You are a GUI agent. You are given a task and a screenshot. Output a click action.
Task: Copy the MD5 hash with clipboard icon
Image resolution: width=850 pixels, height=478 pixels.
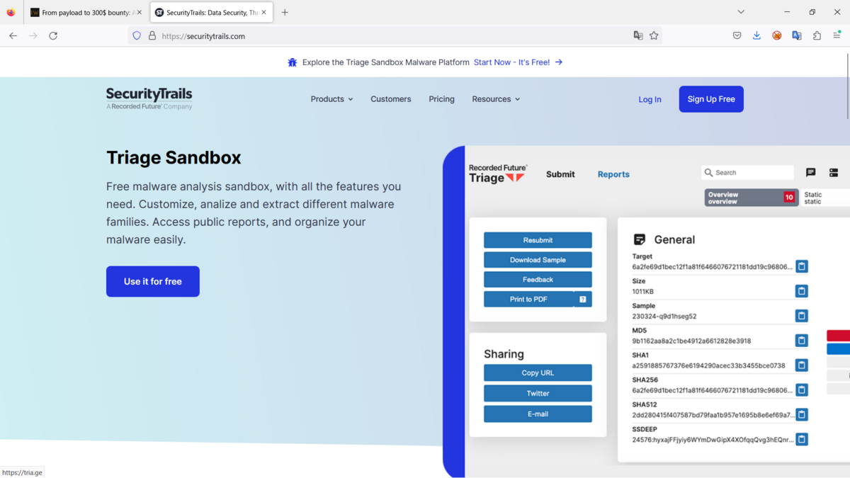tap(802, 341)
